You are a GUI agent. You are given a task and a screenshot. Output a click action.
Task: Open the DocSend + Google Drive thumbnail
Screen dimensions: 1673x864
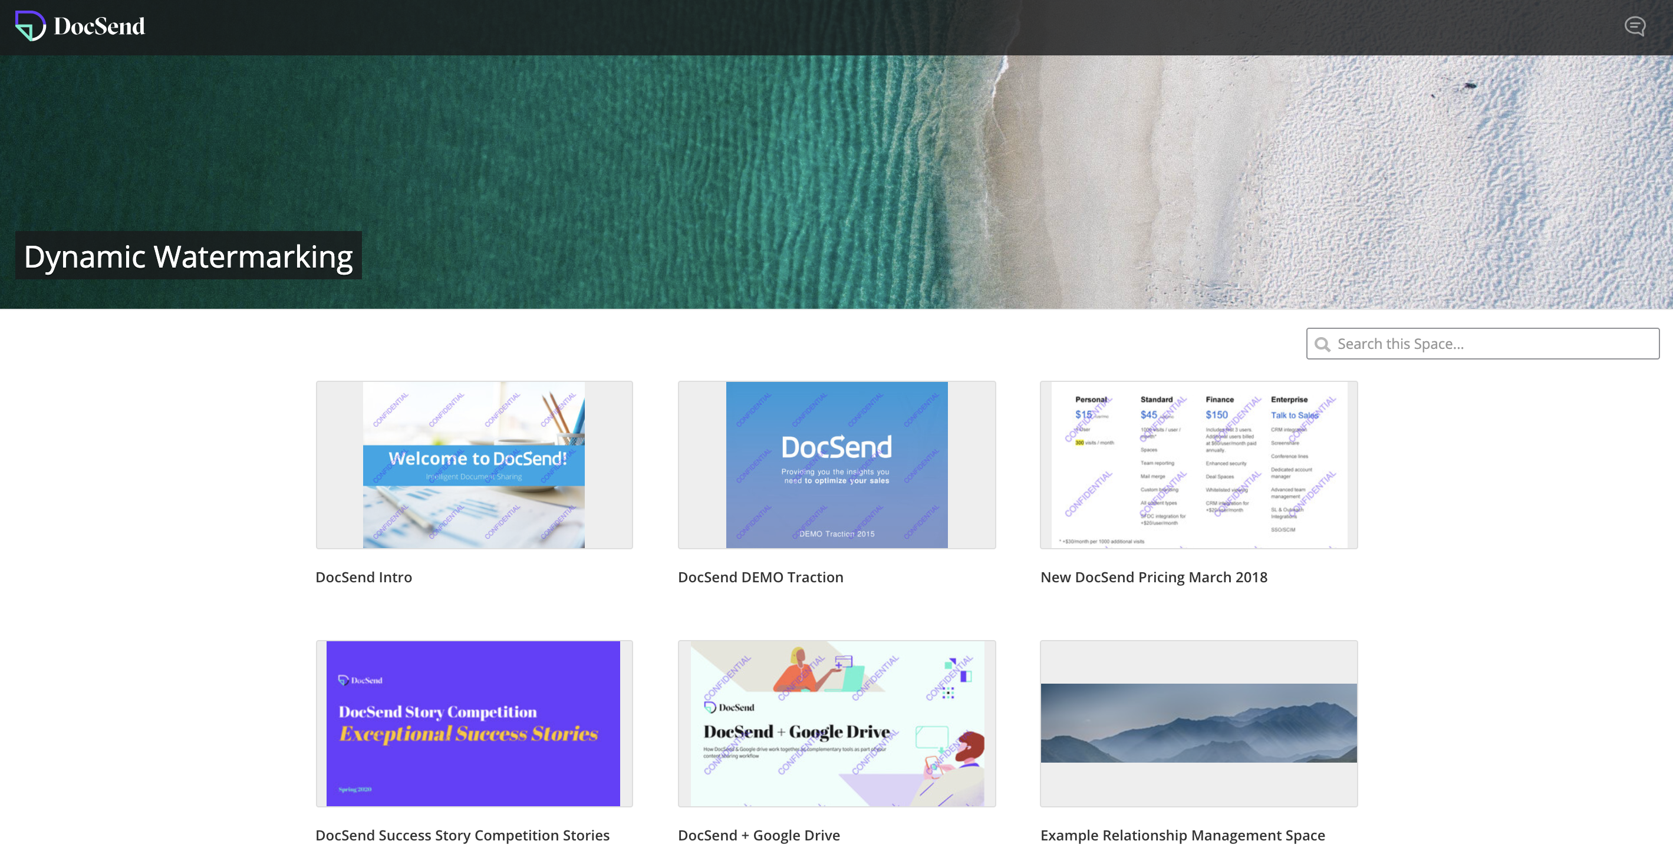[836, 724]
